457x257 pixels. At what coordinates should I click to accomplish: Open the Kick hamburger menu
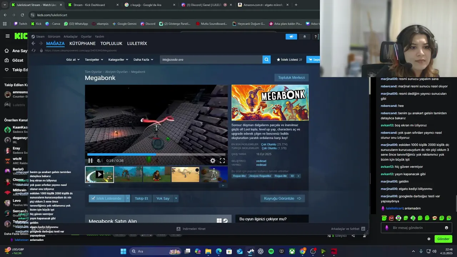[7, 36]
